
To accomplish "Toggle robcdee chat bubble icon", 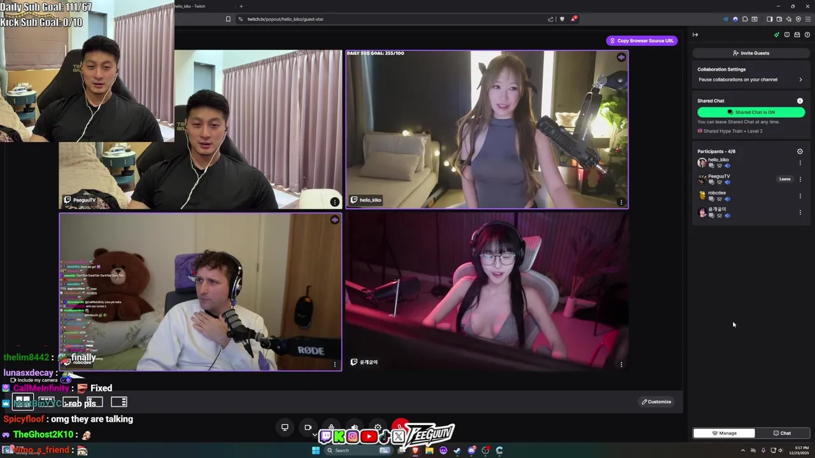I will tap(711, 199).
